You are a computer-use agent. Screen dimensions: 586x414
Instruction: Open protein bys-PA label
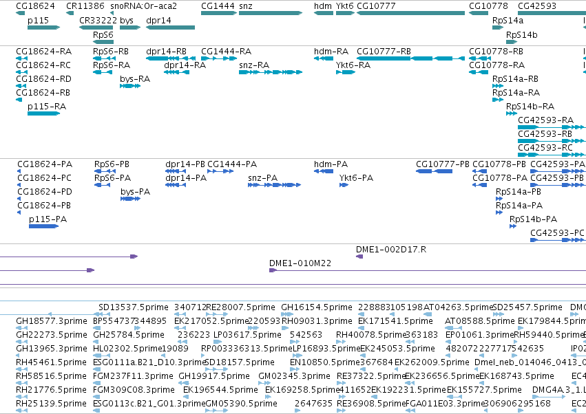pos(135,192)
